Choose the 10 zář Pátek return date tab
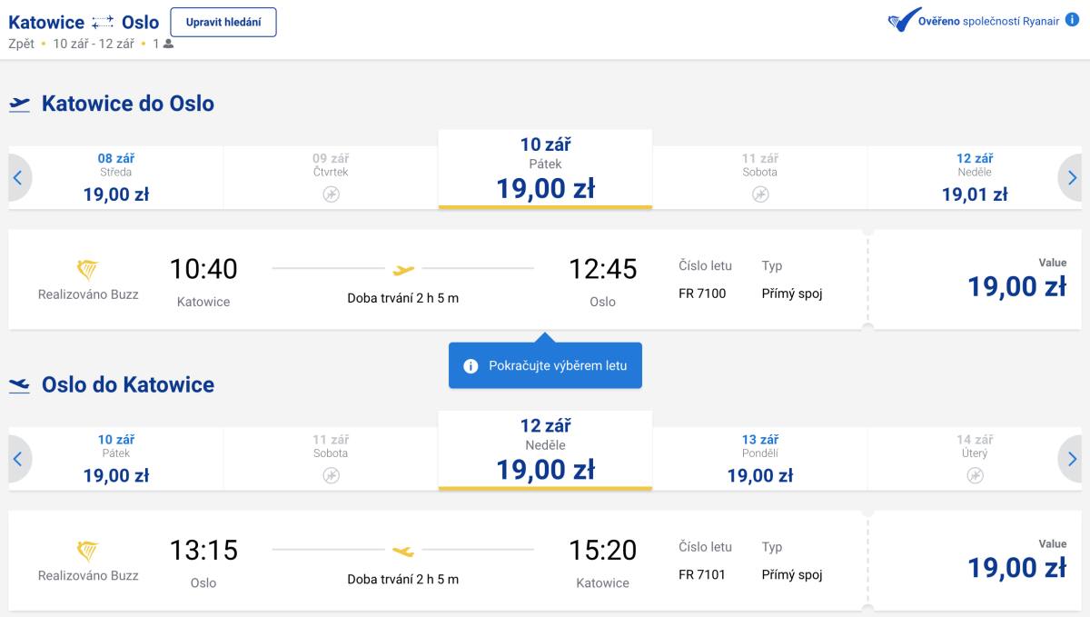This screenshot has width=1090, height=617. 116,458
